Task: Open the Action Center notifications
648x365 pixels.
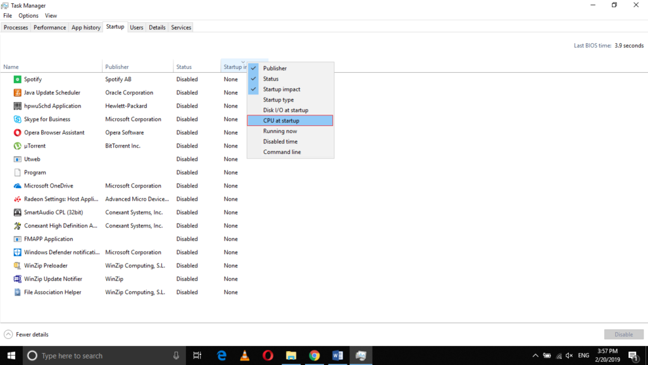Action: [x=633, y=355]
